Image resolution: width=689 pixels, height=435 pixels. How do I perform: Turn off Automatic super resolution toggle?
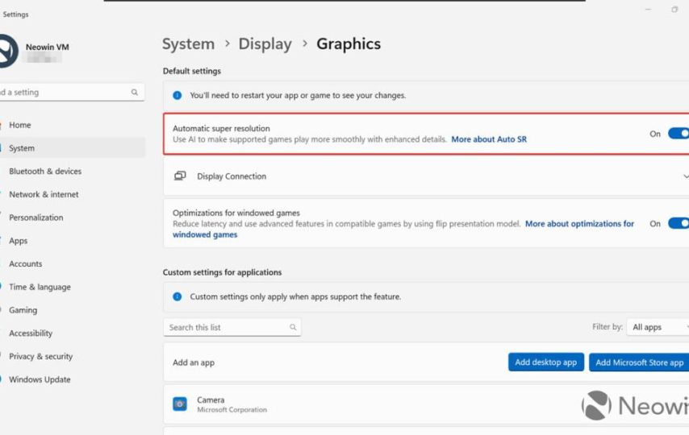coord(678,134)
